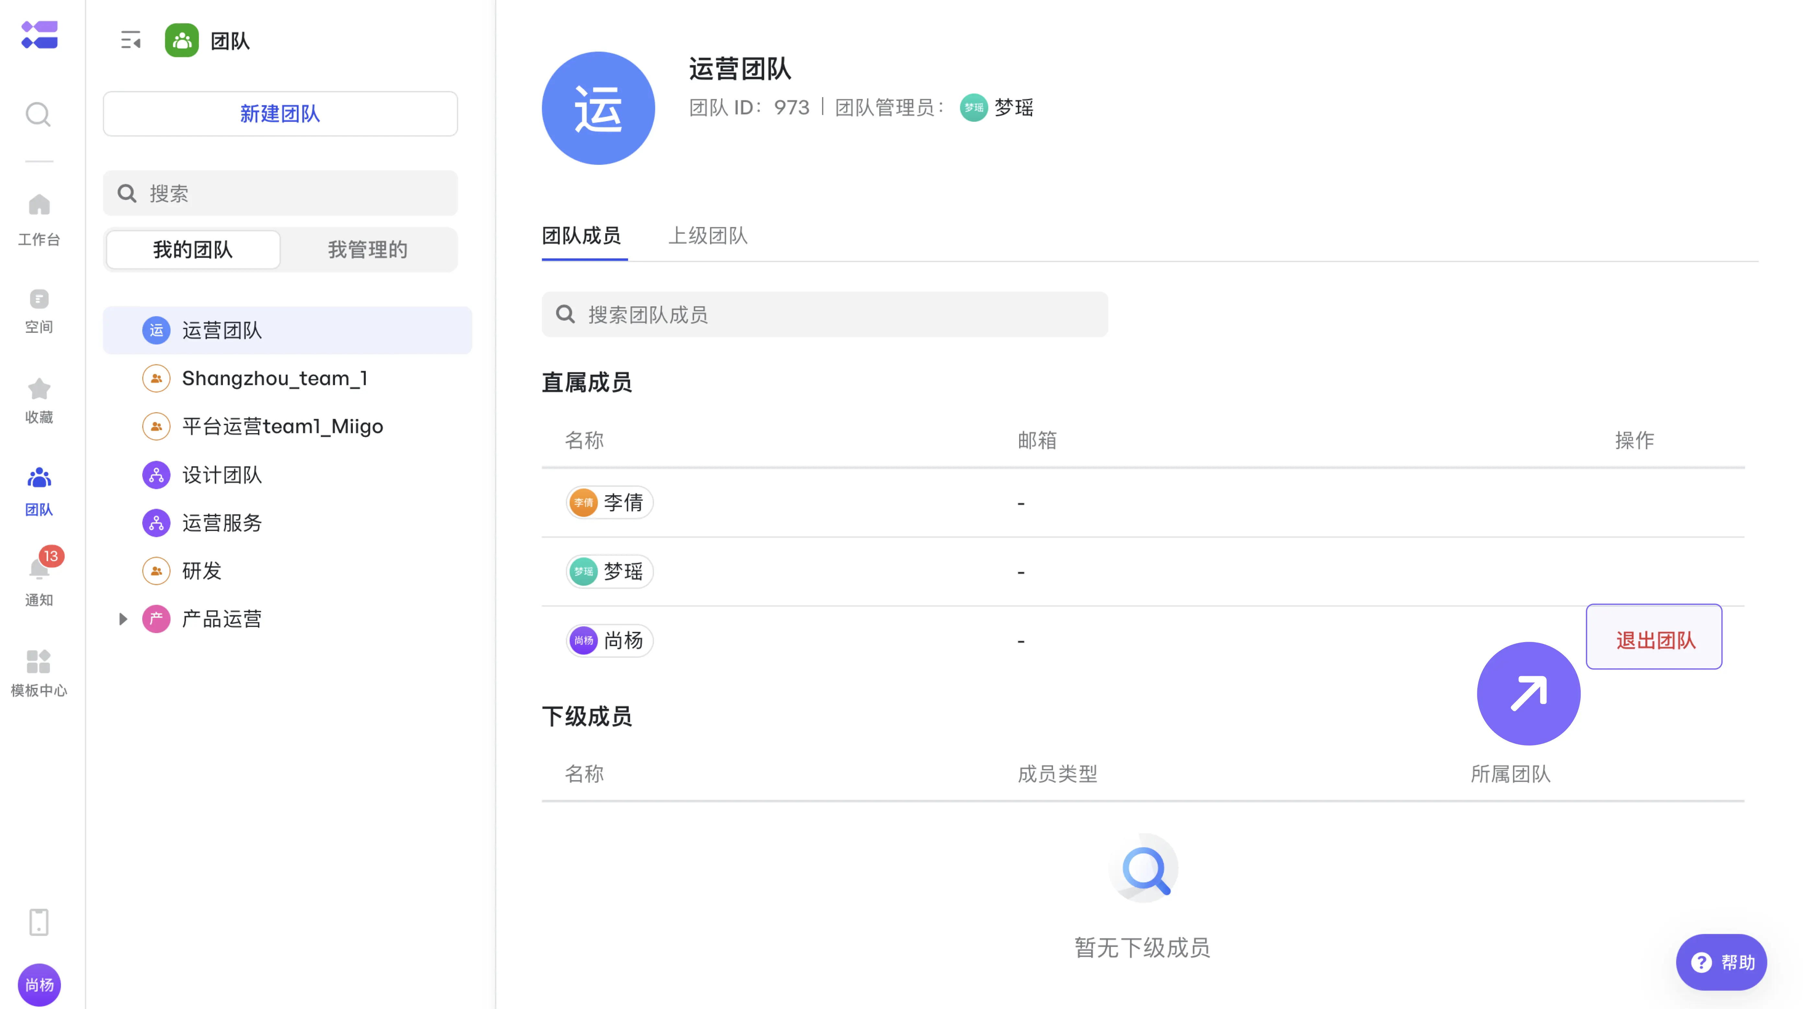This screenshot has height=1009, width=1803.
Task: Click the 暂无下级成员 empty-state text
Action: (1142, 947)
